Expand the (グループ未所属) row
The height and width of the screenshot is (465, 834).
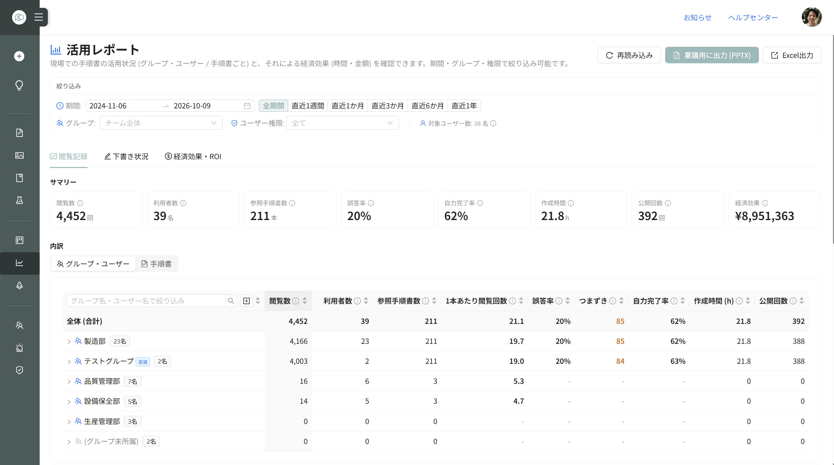tap(69, 442)
